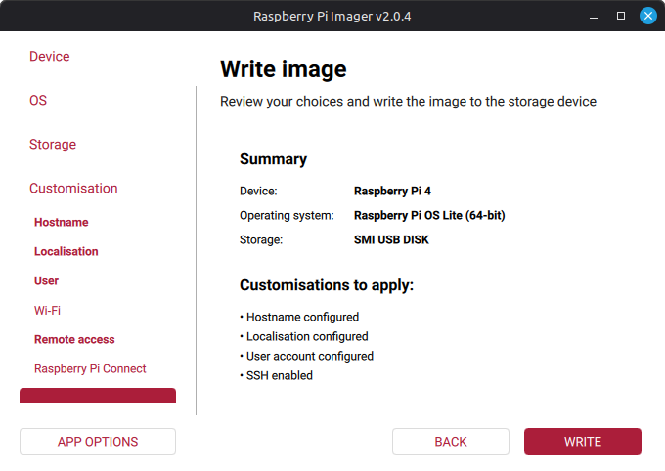
Task: Start writing with the WRITE button
Action: [x=583, y=442]
